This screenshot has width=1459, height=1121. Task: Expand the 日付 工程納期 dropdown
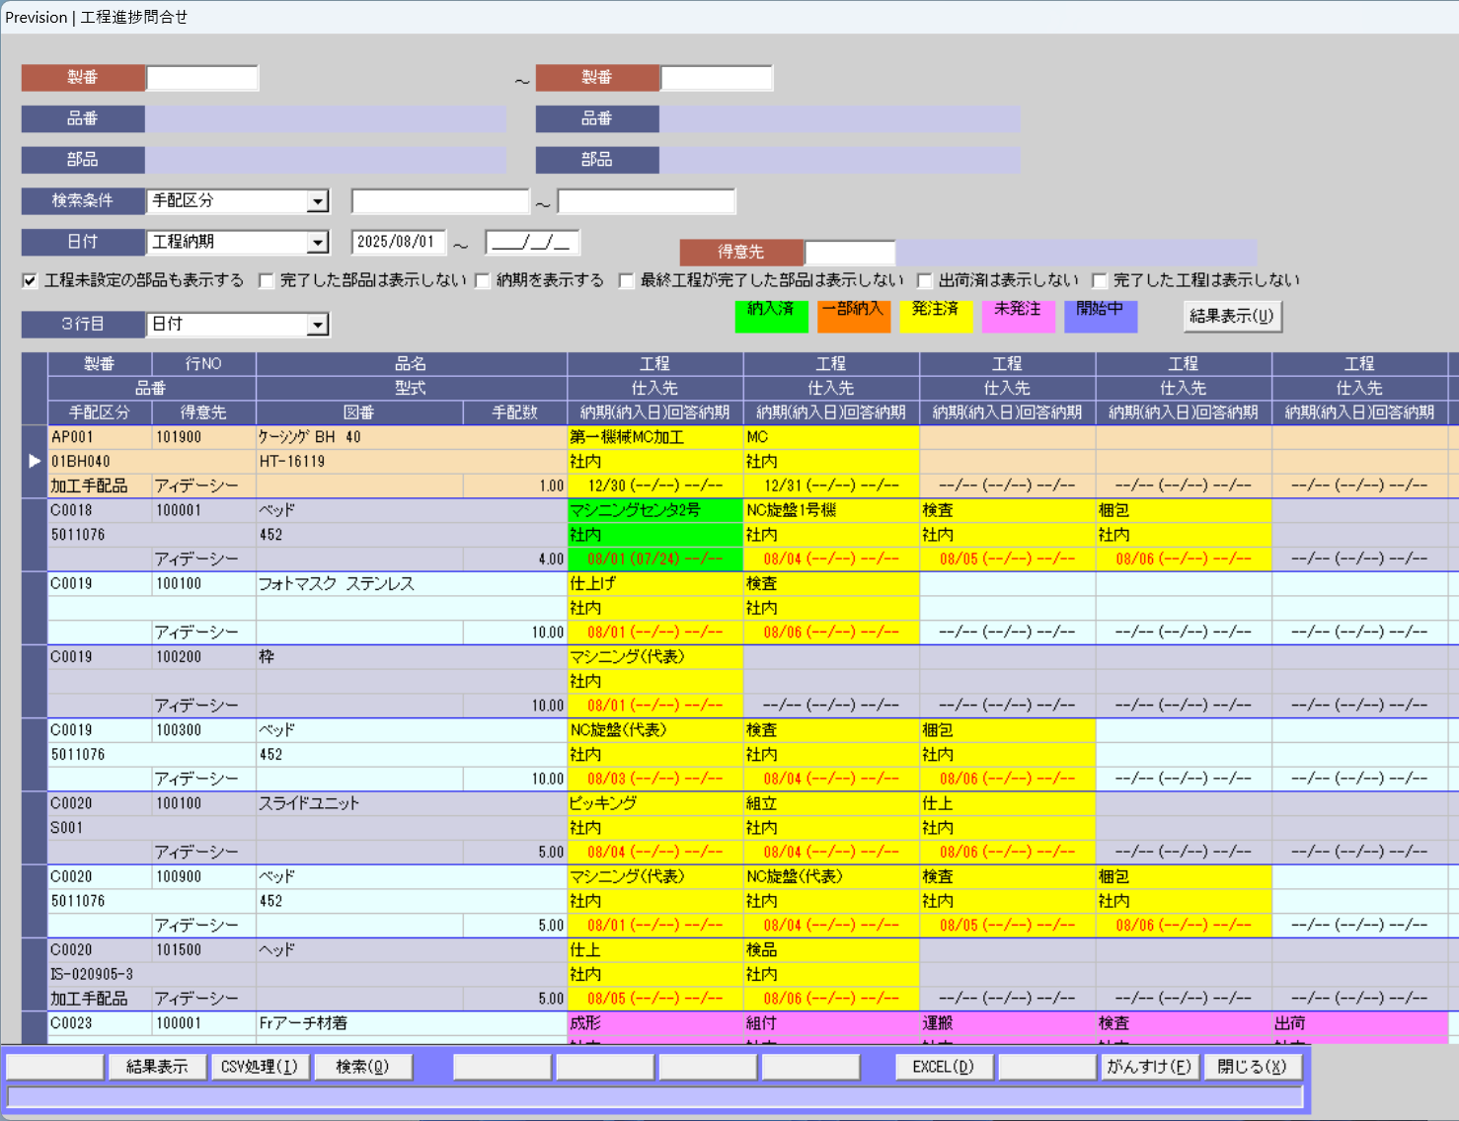(x=317, y=243)
